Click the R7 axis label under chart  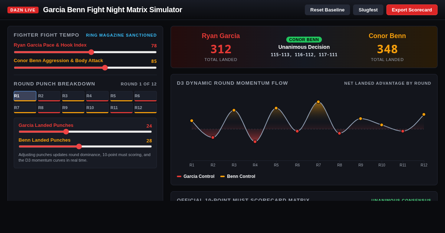click(x=319, y=165)
